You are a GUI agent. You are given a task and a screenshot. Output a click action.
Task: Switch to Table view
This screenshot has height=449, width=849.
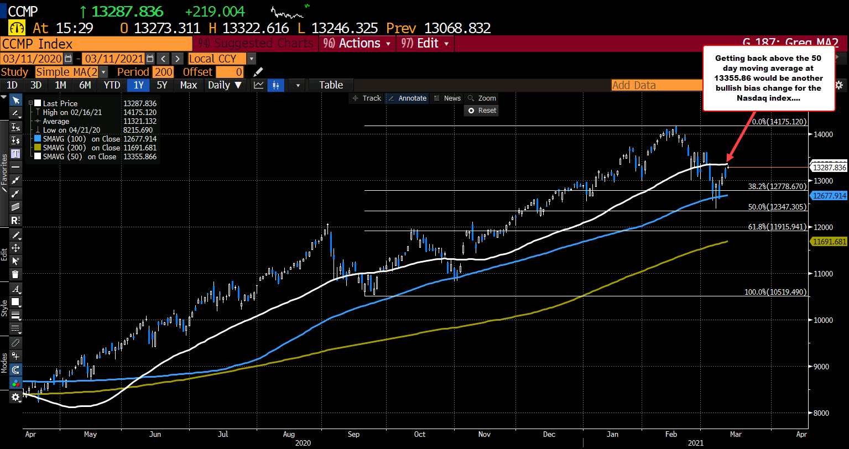[x=331, y=85]
